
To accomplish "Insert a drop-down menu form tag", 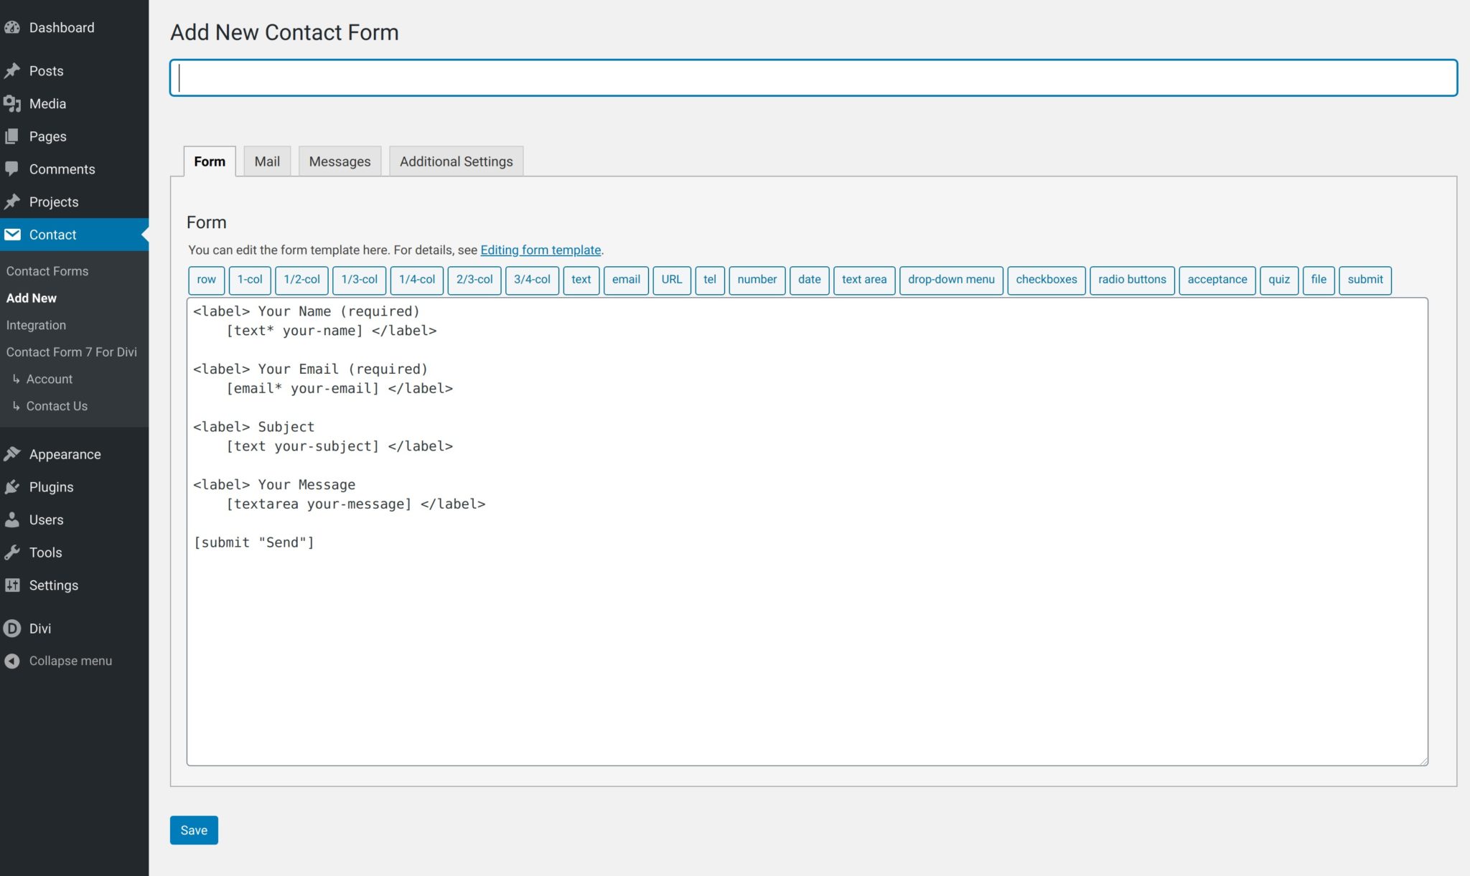I will coord(952,280).
